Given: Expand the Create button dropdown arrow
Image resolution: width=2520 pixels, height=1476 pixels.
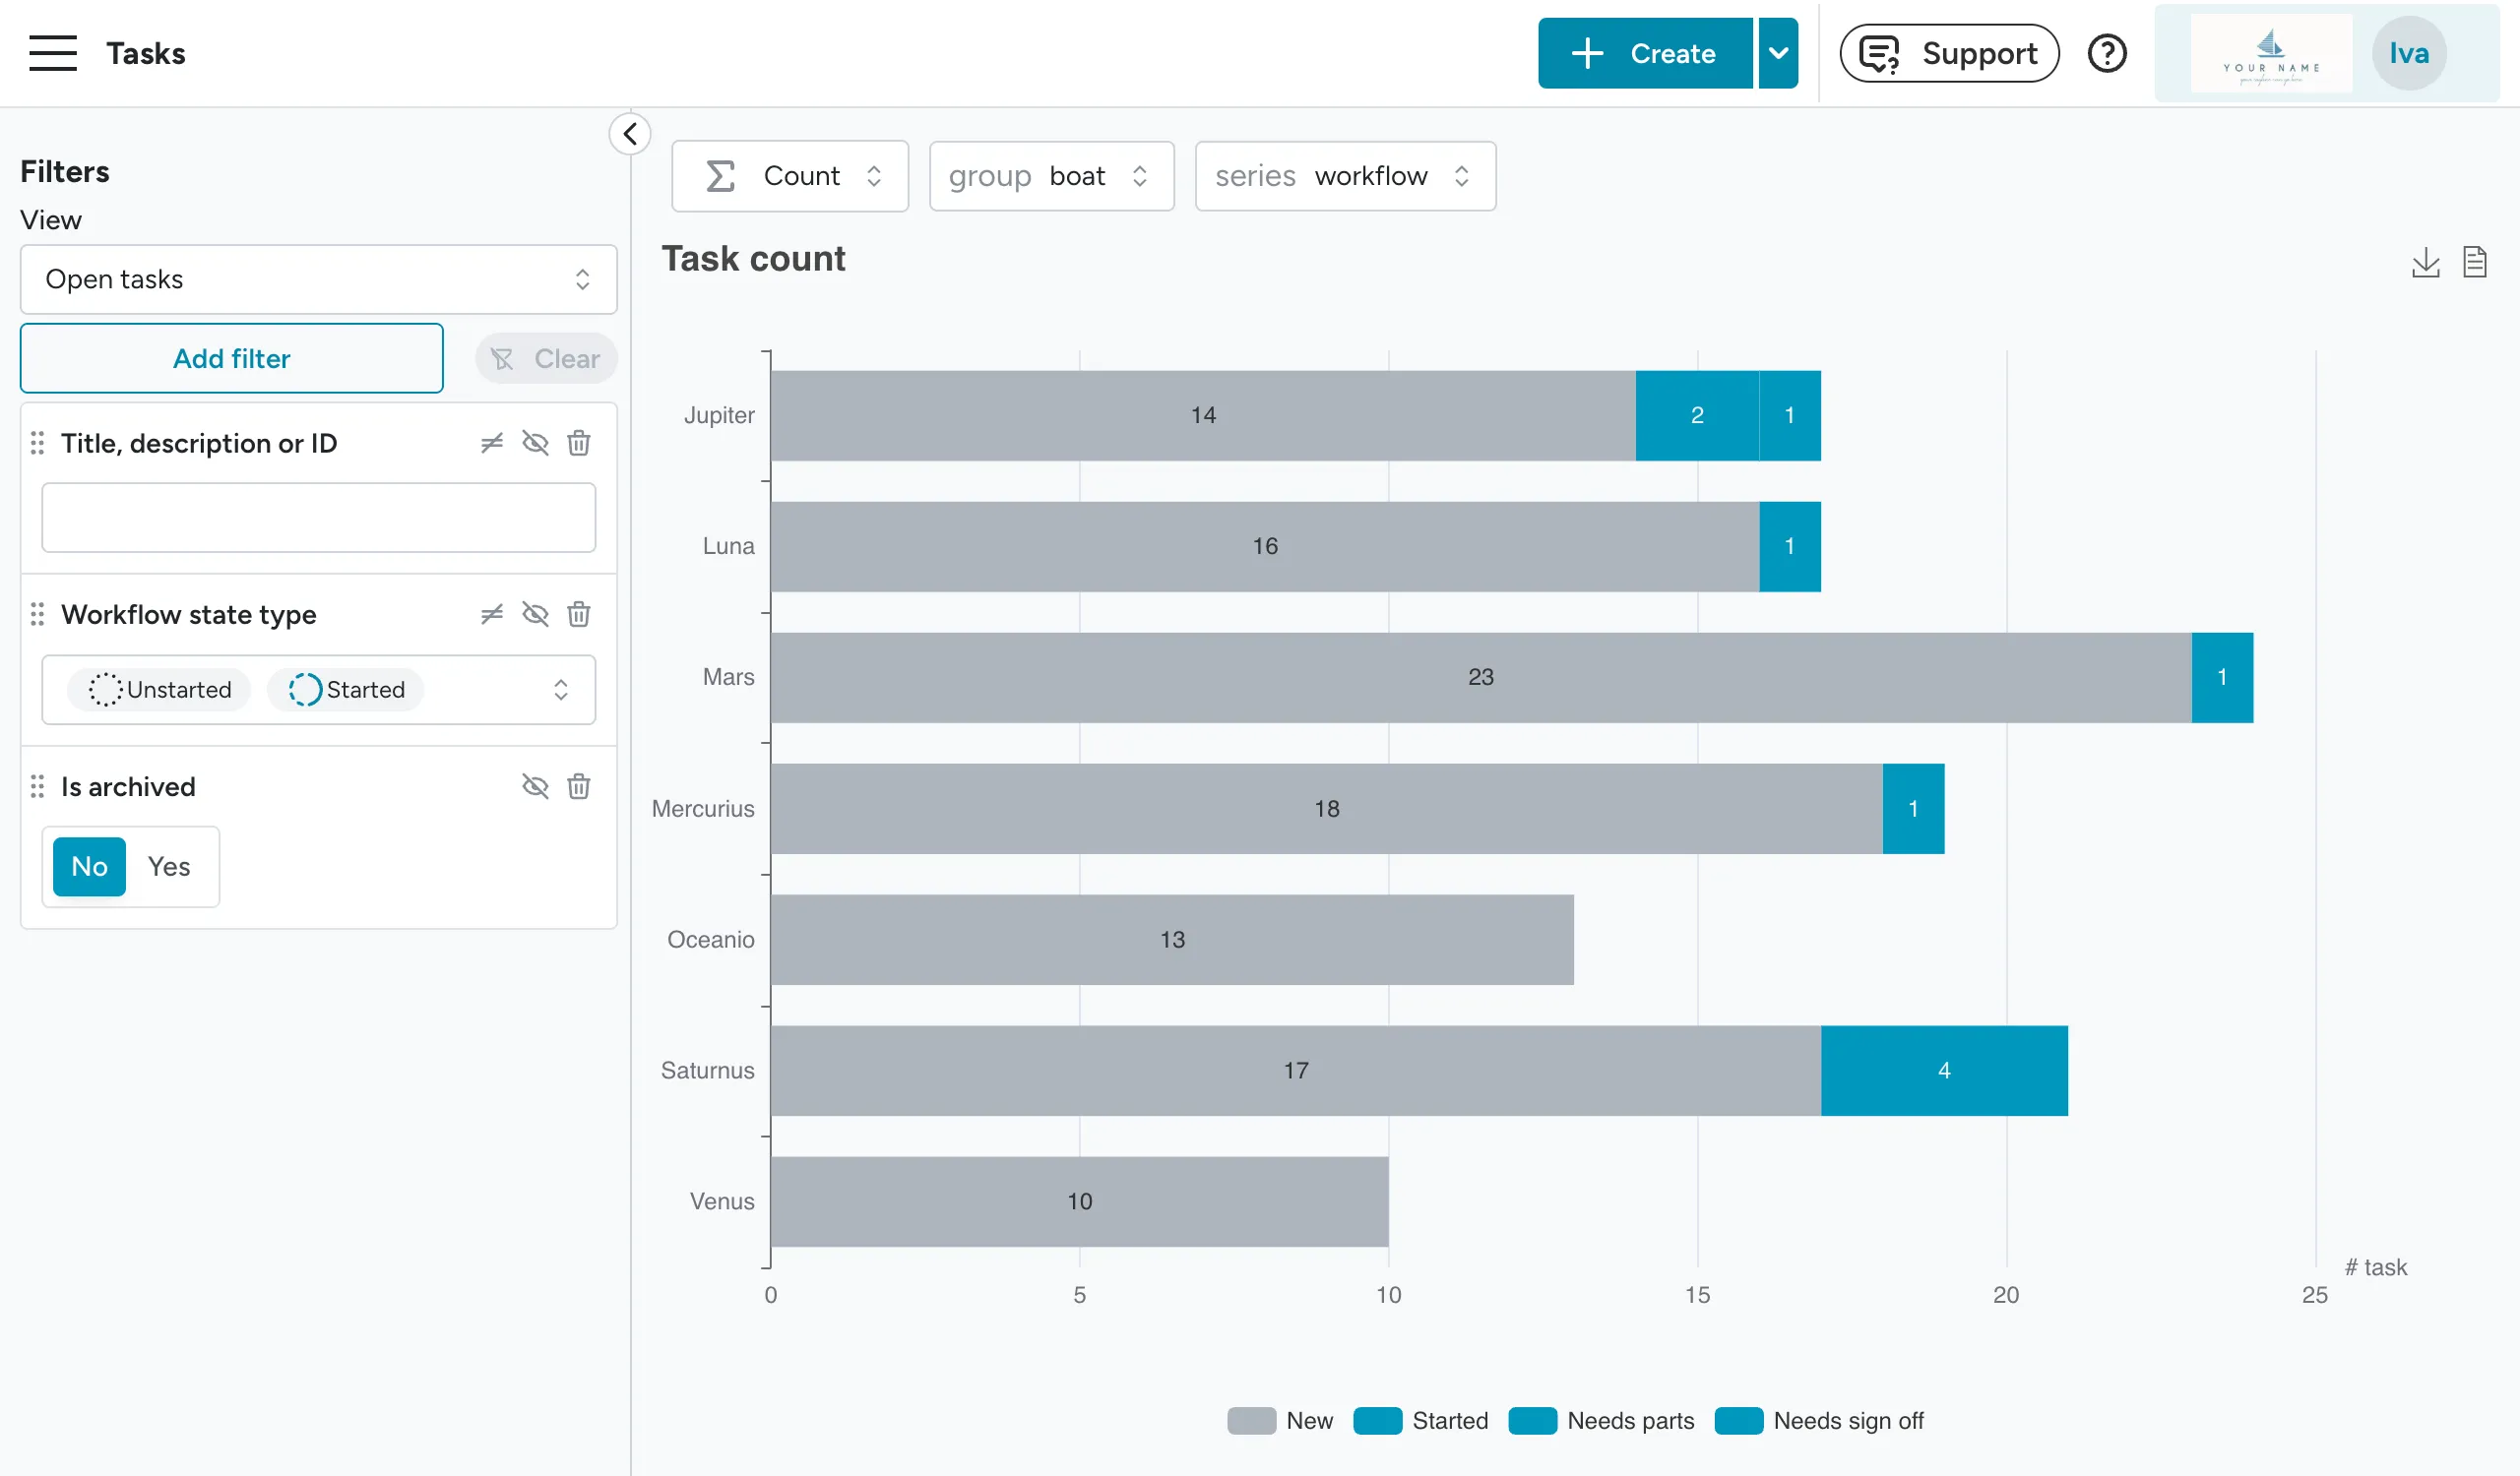Looking at the screenshot, I should coord(1779,53).
